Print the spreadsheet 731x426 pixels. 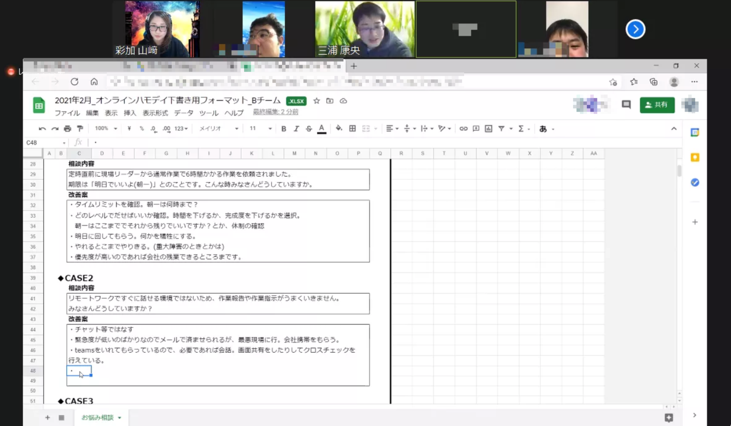pos(67,129)
